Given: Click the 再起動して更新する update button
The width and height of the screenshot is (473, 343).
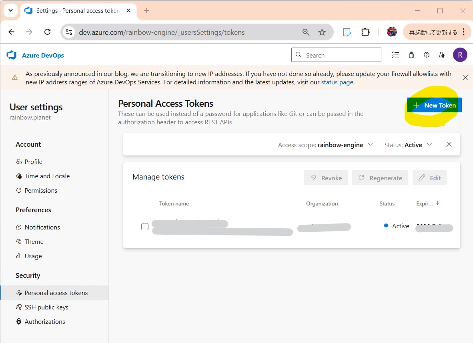Looking at the screenshot, I should pos(433,32).
